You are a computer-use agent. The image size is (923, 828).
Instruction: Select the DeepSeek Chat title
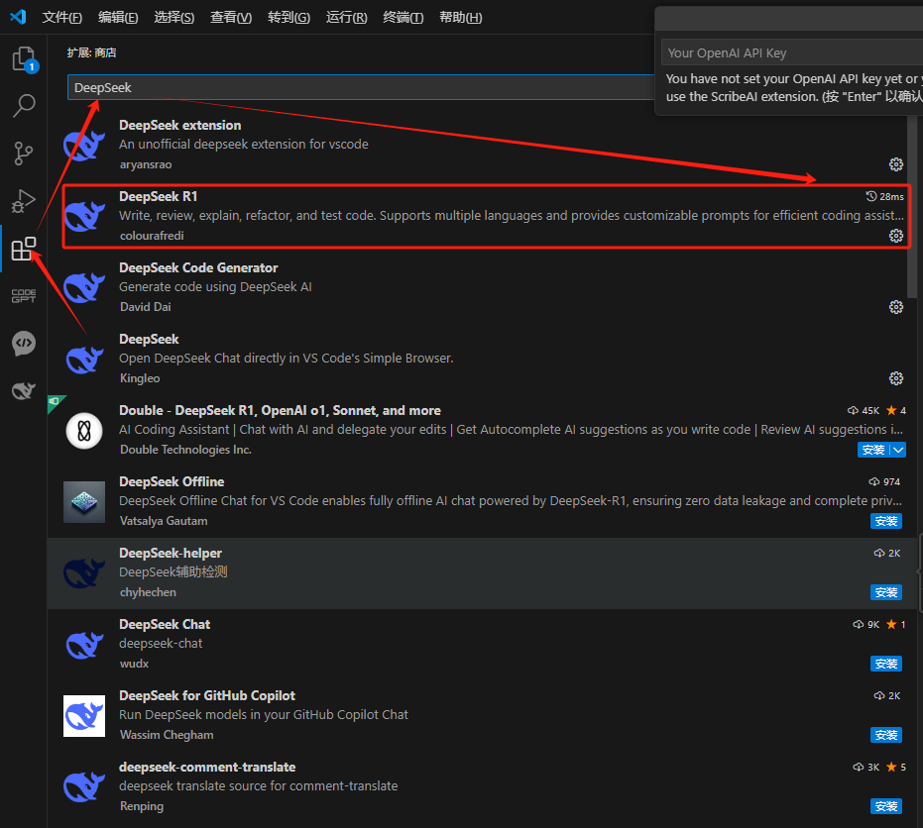click(165, 625)
